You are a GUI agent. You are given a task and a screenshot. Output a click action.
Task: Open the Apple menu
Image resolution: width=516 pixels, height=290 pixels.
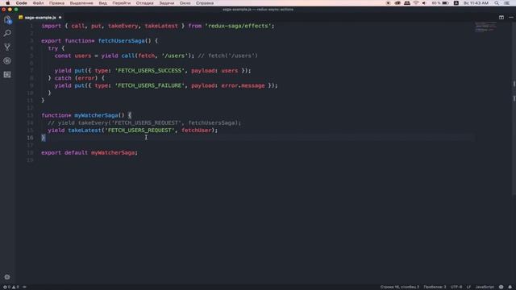tap(7, 3)
